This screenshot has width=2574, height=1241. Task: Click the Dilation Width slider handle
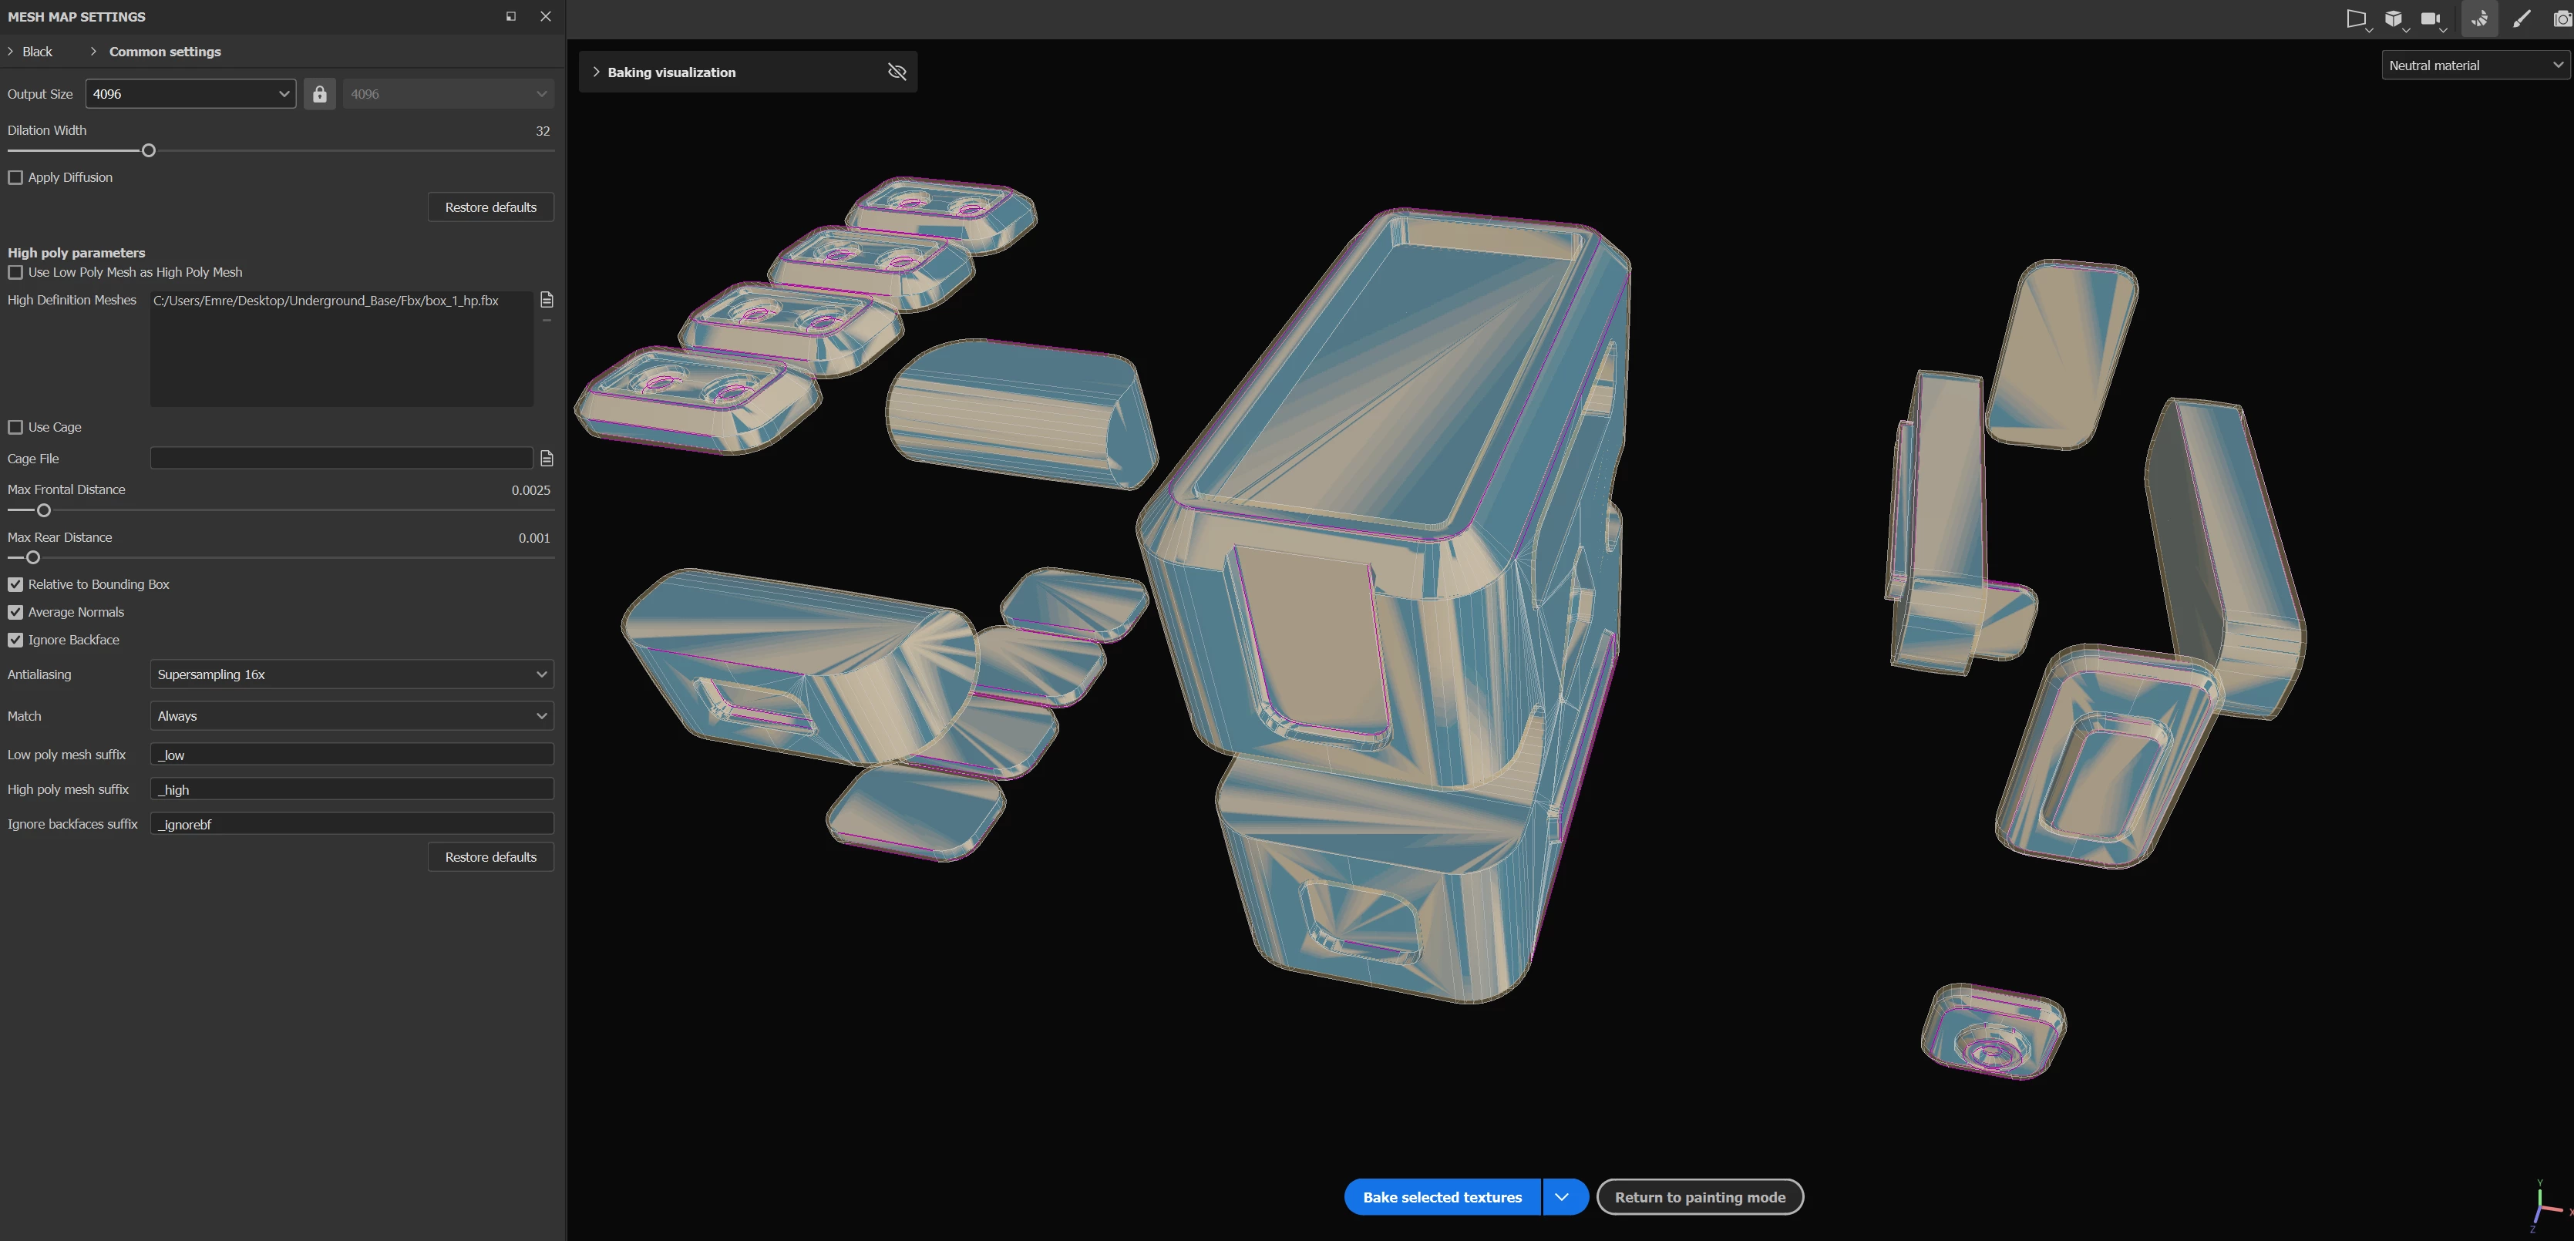[149, 151]
